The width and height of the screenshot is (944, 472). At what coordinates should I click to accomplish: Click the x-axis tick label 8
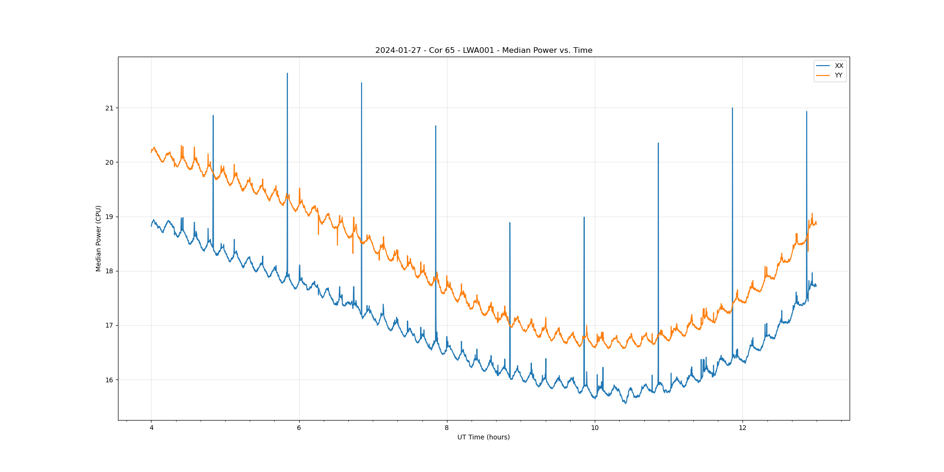[447, 428]
